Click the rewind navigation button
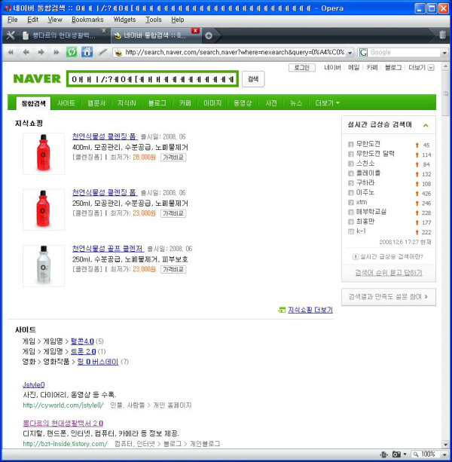452x462 pixels. click(x=11, y=53)
